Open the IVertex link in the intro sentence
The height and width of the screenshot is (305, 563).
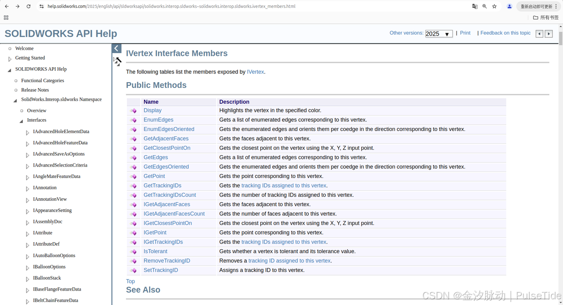click(x=255, y=72)
